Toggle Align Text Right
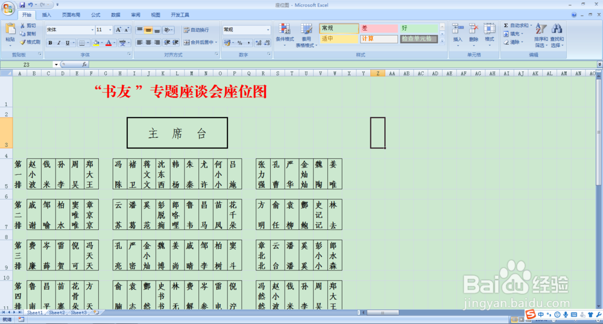The width and height of the screenshot is (603, 324). pyautogui.click(x=157, y=42)
